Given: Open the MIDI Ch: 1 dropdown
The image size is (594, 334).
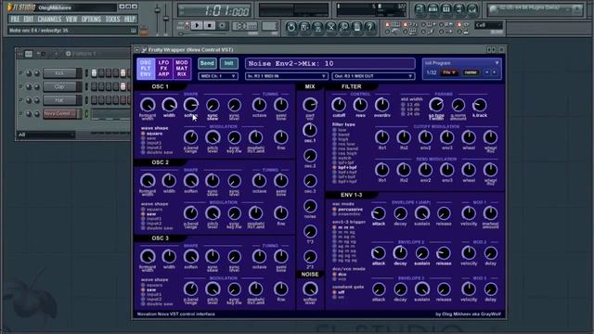Looking at the screenshot, I should point(218,76).
